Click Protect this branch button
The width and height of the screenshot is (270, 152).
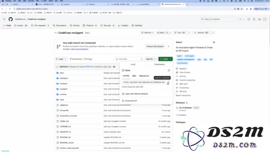155,47
